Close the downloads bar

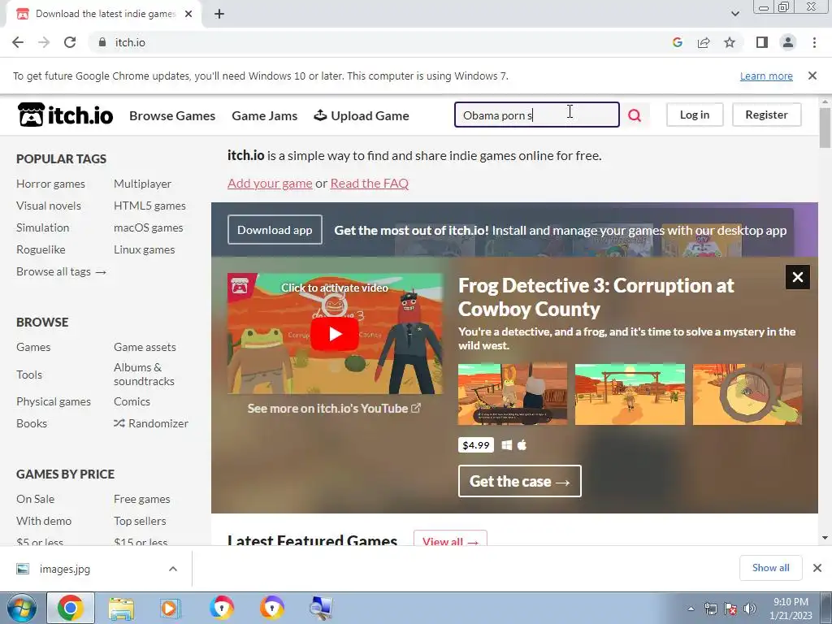pos(817,568)
